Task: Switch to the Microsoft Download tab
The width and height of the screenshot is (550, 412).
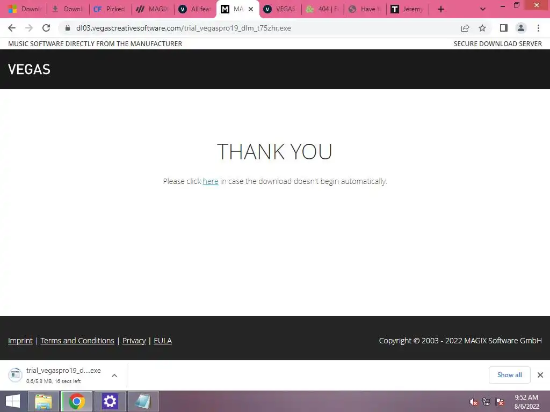Action: coord(25,9)
